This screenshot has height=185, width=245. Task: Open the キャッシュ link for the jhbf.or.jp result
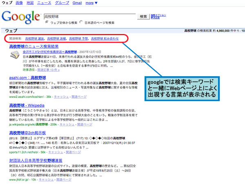[46, 180]
